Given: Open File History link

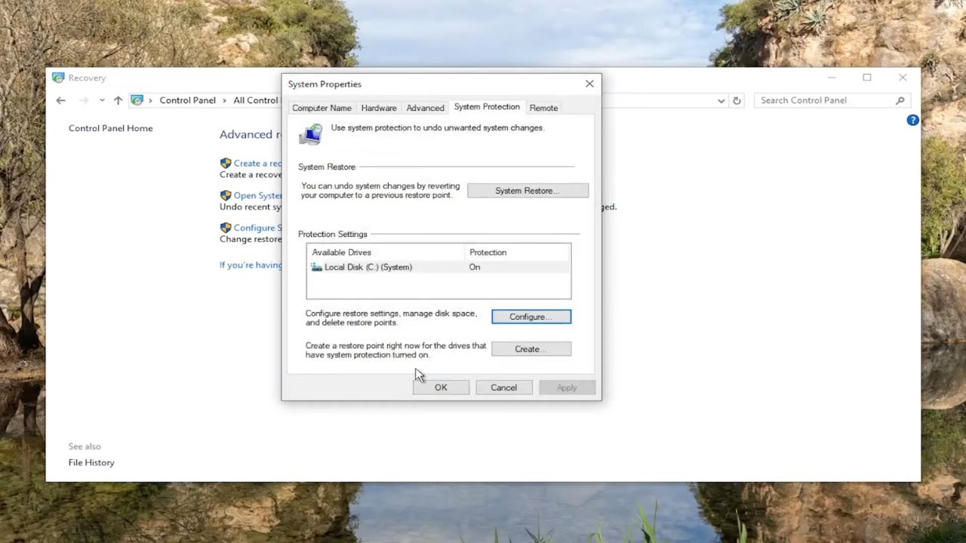Looking at the screenshot, I should (91, 463).
